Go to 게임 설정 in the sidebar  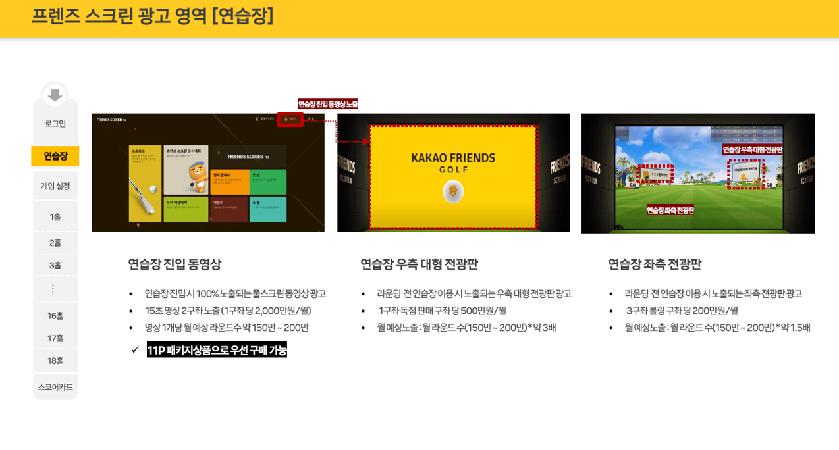55,186
